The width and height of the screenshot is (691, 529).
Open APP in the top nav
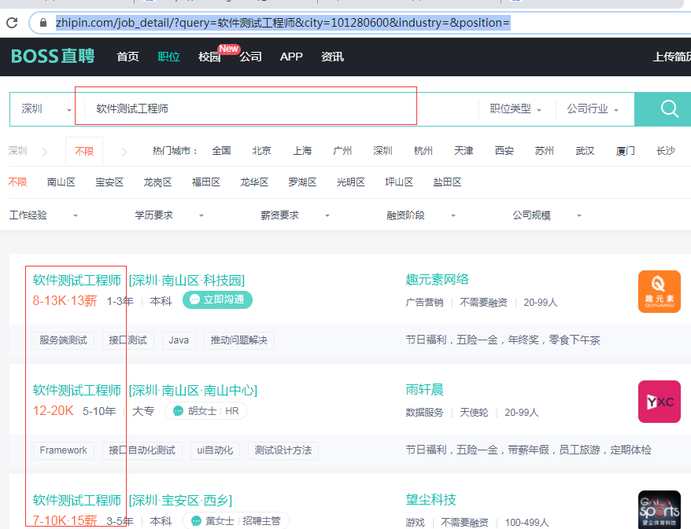coord(291,57)
